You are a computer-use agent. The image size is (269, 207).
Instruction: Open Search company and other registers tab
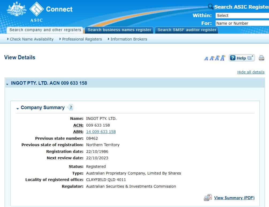(45, 30)
